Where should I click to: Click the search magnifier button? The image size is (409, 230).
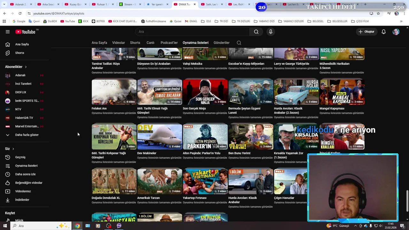pos(256,32)
